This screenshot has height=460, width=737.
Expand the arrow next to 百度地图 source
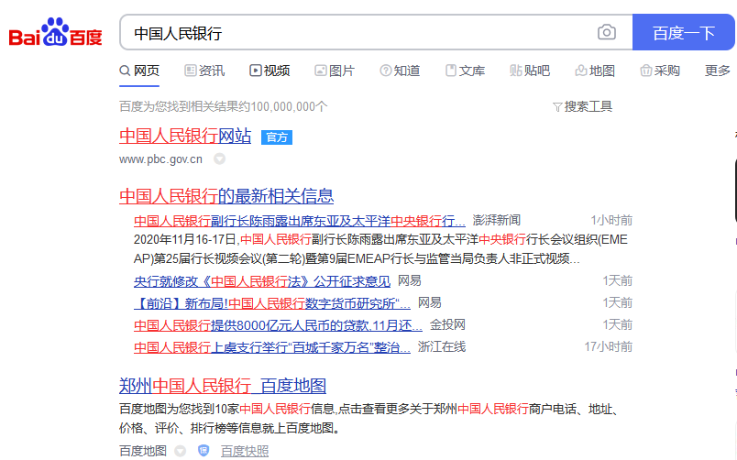pyautogui.click(x=181, y=450)
